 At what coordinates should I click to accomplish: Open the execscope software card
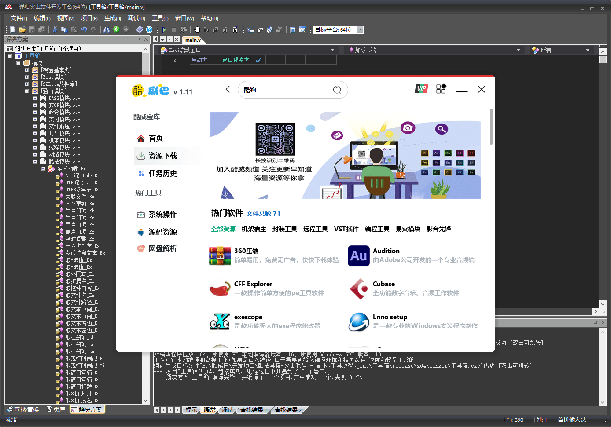(x=275, y=322)
